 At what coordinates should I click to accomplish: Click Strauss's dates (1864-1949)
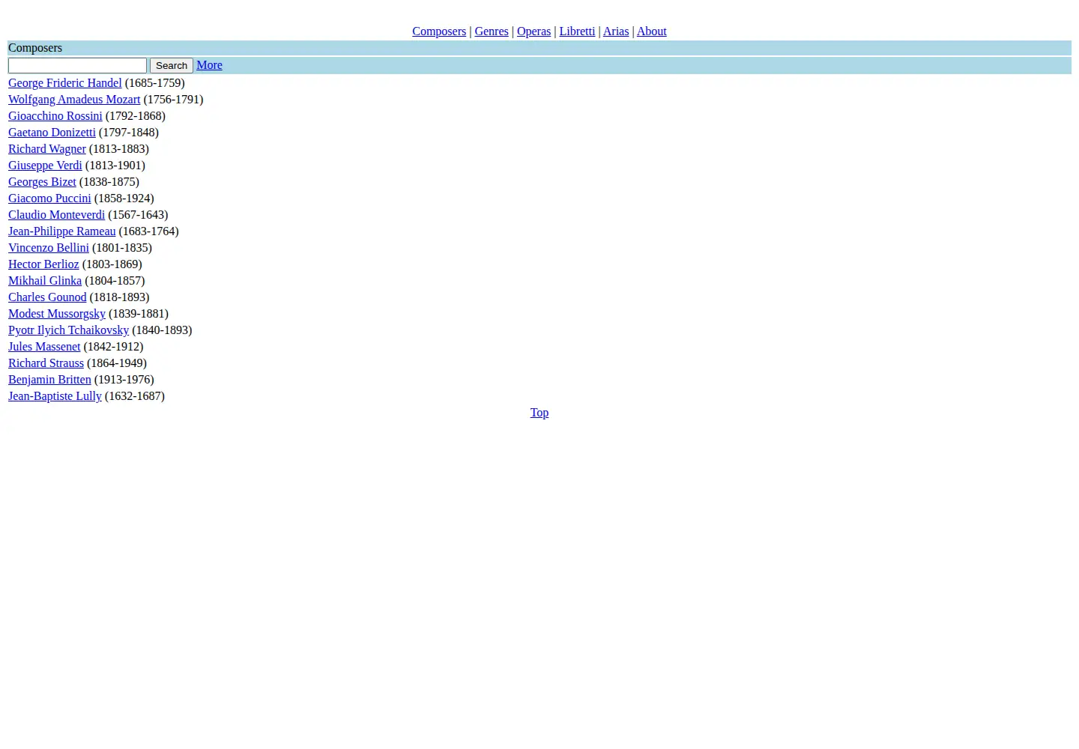[x=117, y=363]
